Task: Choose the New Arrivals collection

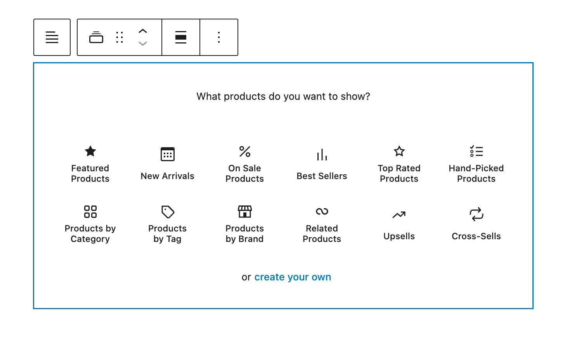Action: (x=167, y=163)
